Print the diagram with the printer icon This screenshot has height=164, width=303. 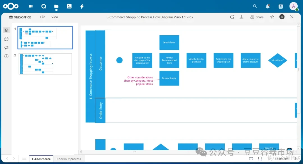(x=232, y=17)
